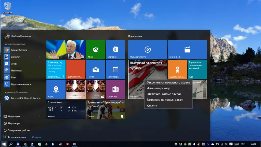The height and width of the screenshot is (147, 261).
Task: Open the Киров weather tile
Action: (x=66, y=109)
